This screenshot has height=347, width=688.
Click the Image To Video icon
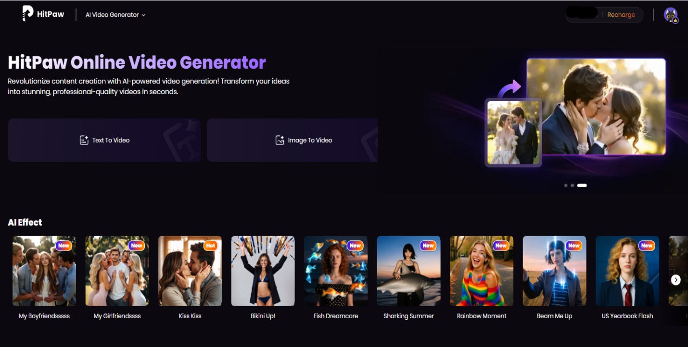[x=280, y=140]
